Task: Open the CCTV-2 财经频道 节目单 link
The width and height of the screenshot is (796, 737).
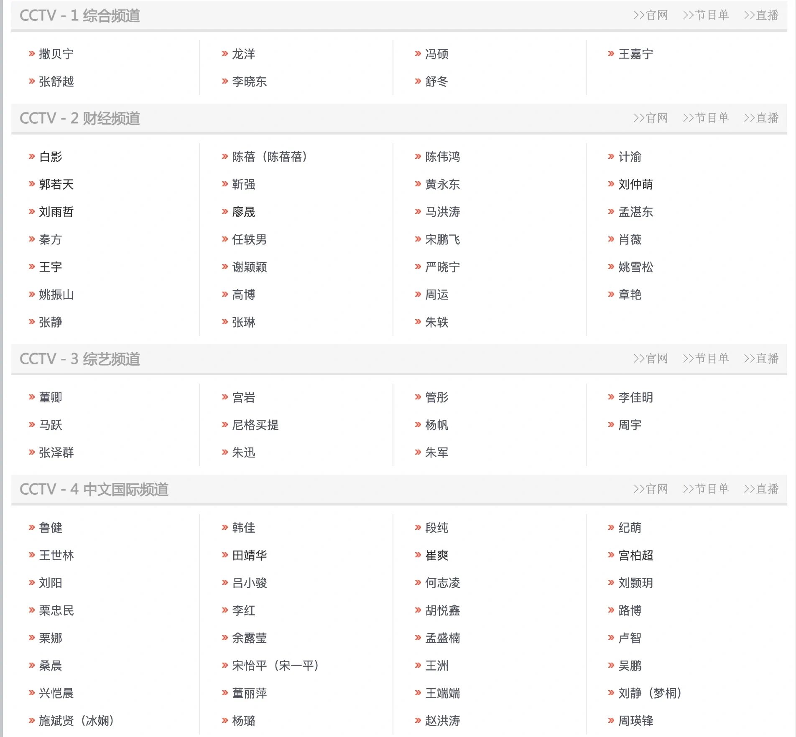Action: point(706,118)
